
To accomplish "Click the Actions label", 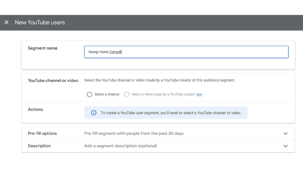I will tap(36, 109).
